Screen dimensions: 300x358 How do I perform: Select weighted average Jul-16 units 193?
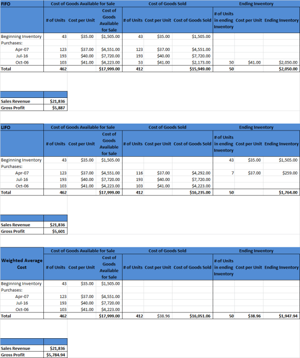63,303
